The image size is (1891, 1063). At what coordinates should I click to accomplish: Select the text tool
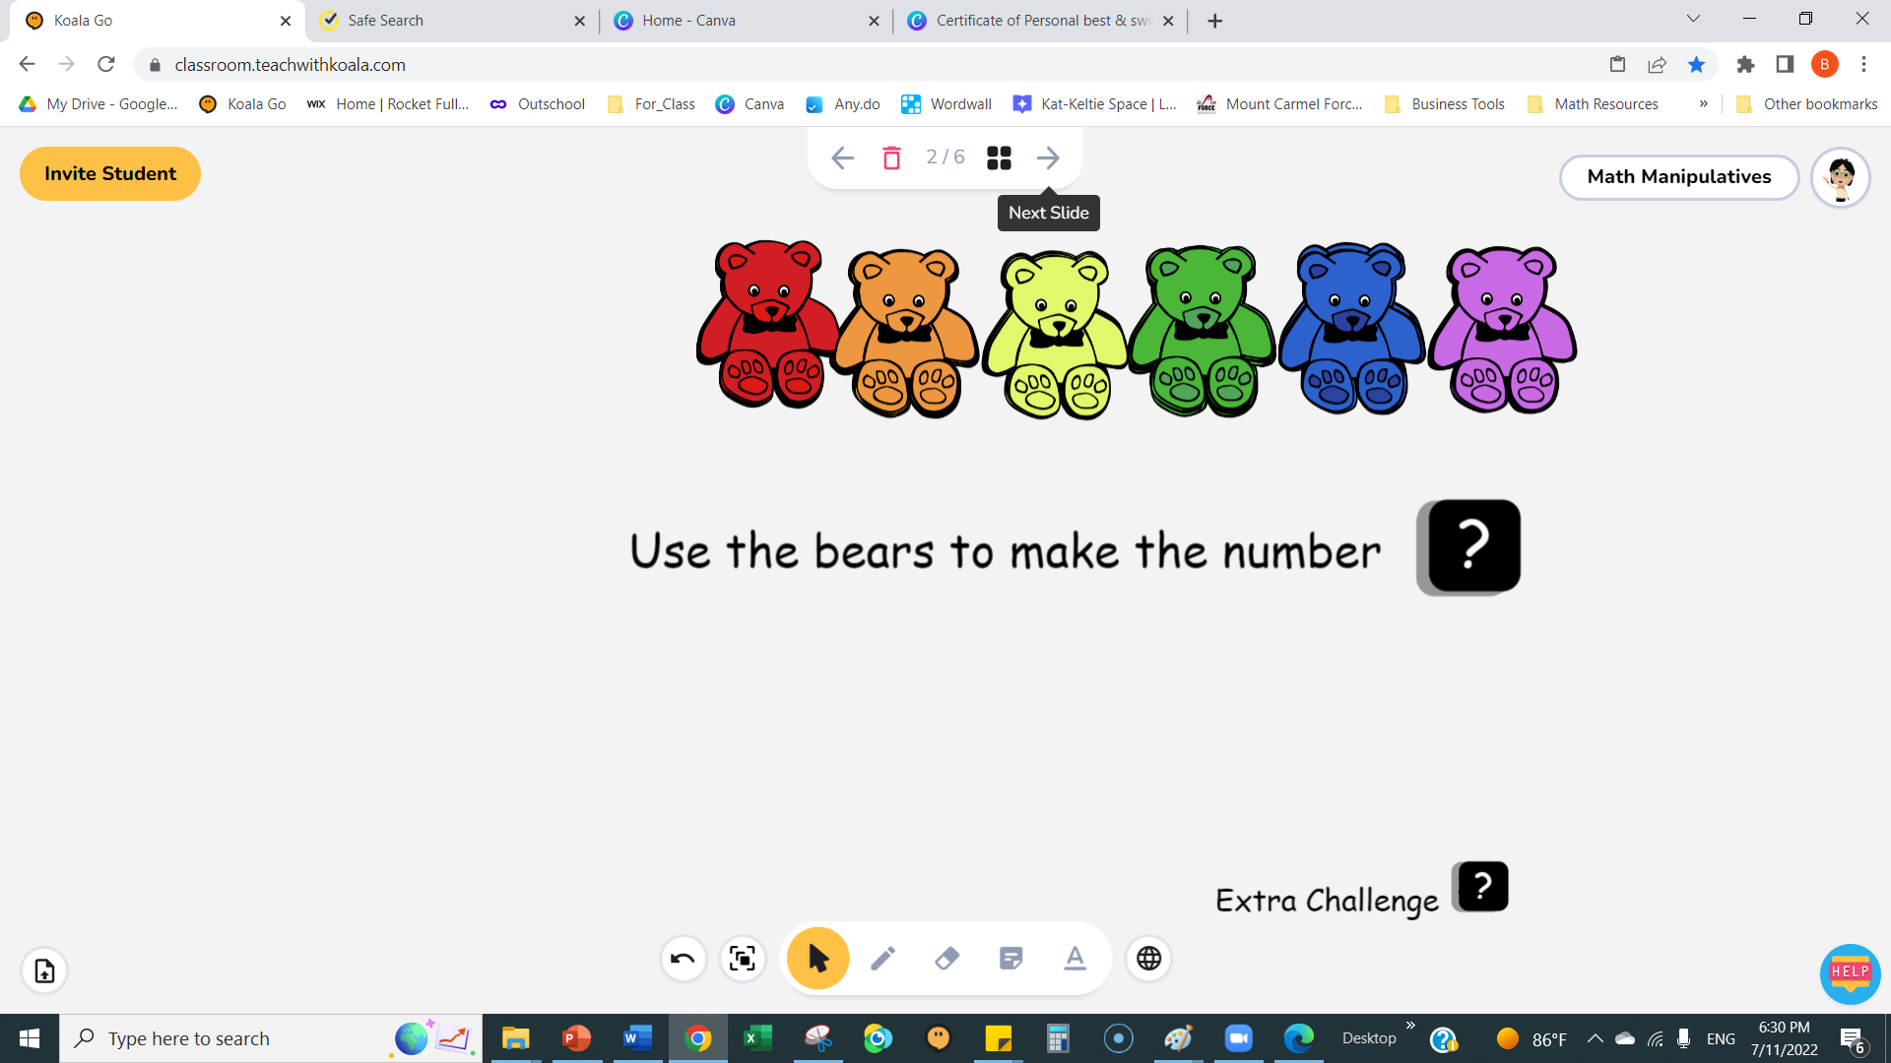[x=1075, y=958]
